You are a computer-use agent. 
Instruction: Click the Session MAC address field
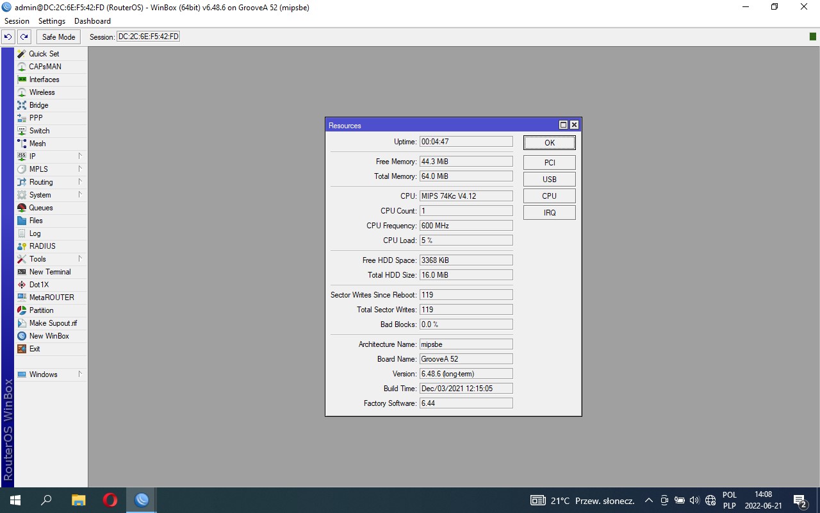pyautogui.click(x=148, y=37)
